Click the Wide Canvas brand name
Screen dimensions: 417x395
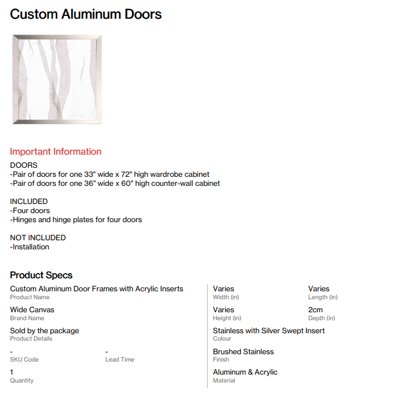pyautogui.click(x=32, y=310)
